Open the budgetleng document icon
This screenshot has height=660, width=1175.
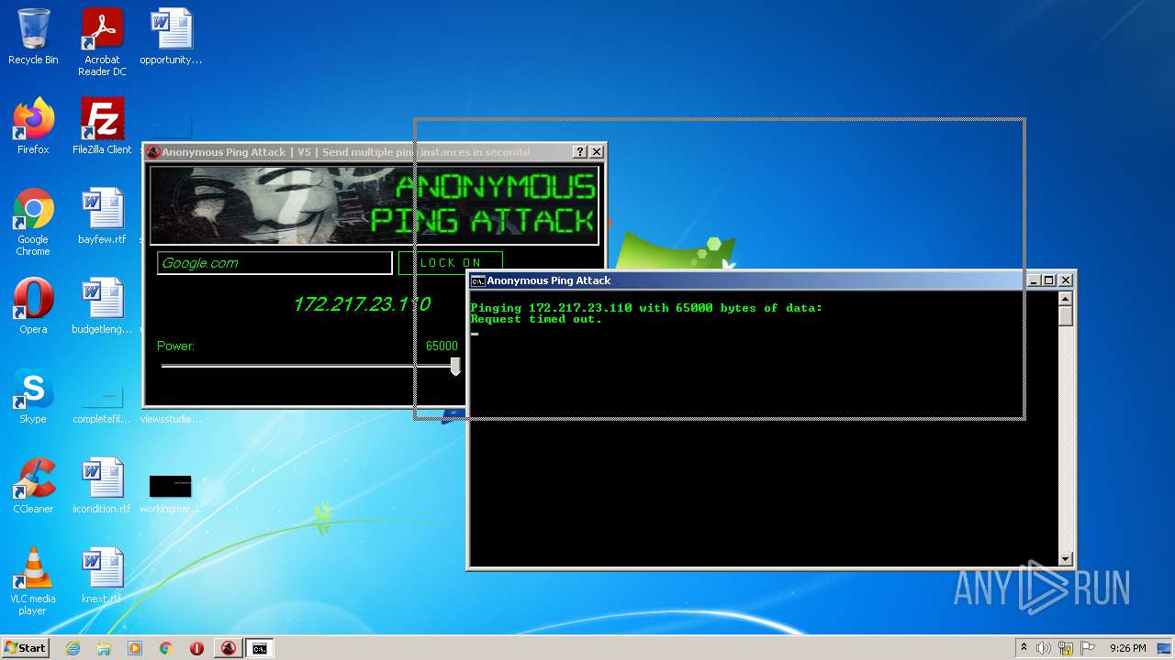point(102,307)
